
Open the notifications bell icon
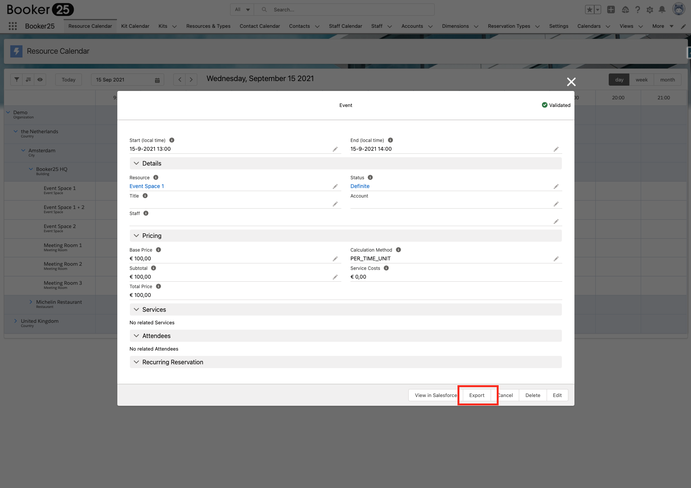click(662, 10)
